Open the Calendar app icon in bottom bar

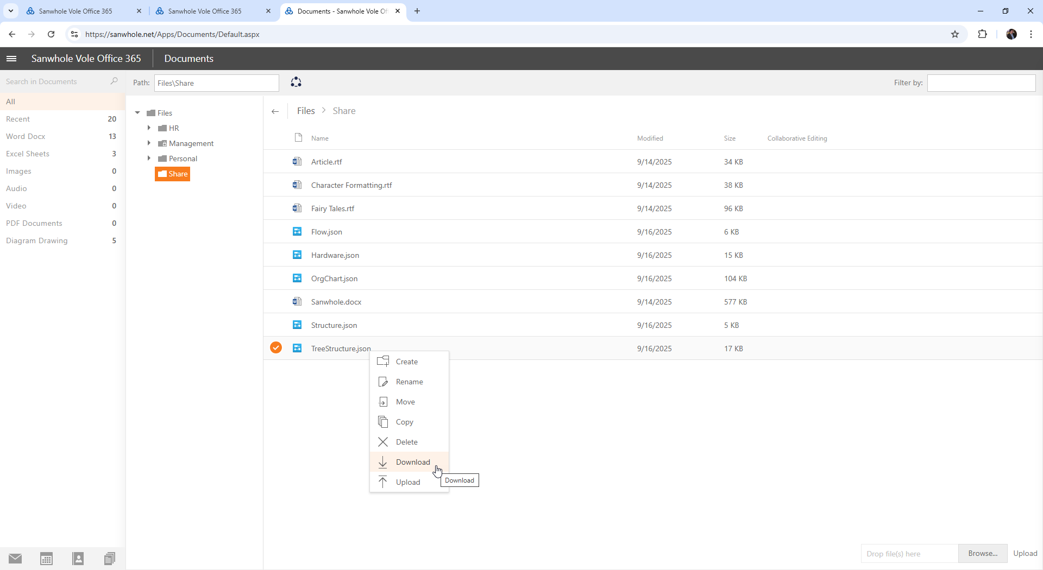(47, 559)
